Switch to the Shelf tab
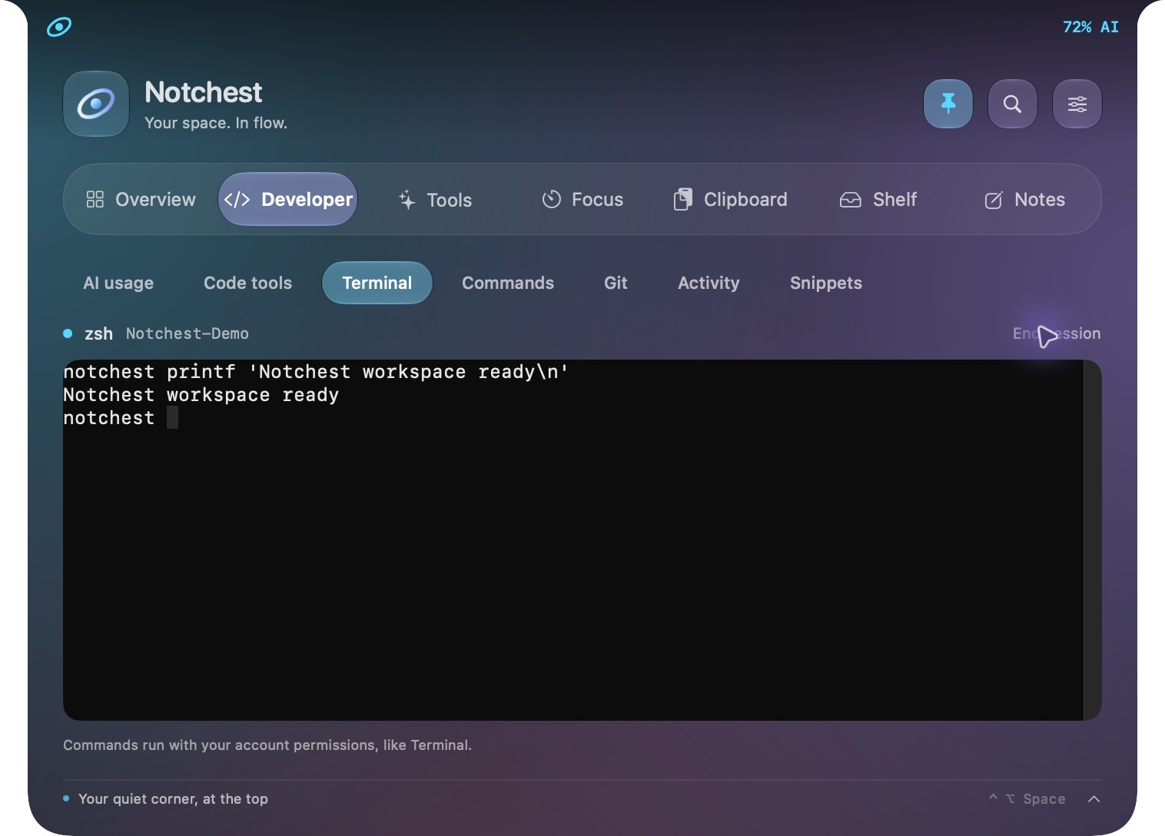Viewport: 1165px width, 836px height. point(878,200)
